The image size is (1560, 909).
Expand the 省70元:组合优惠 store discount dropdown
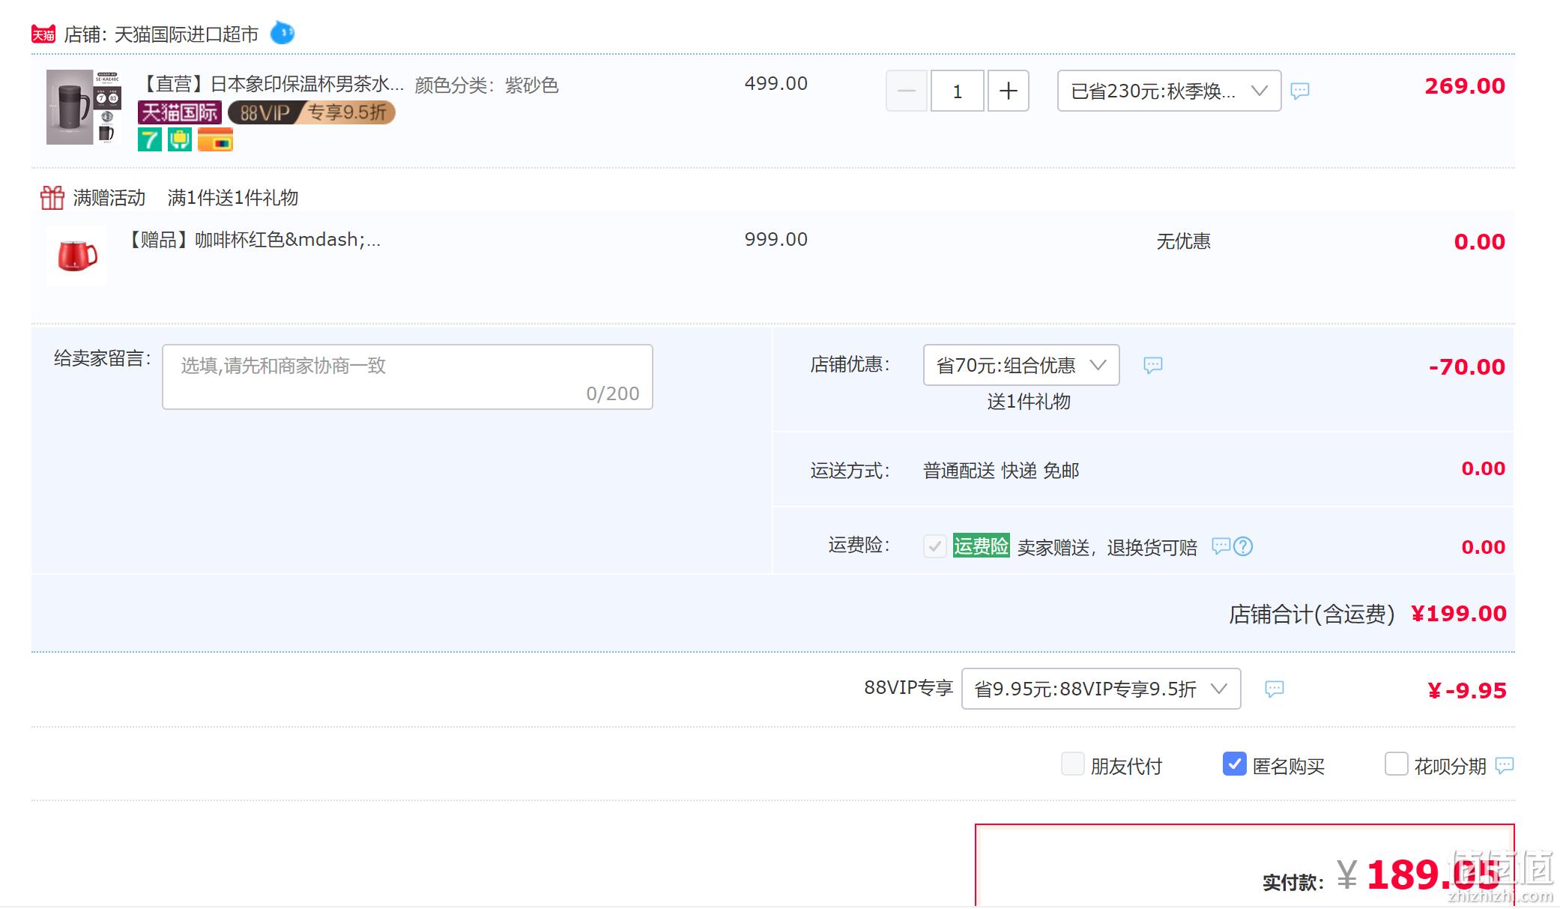click(x=1021, y=365)
